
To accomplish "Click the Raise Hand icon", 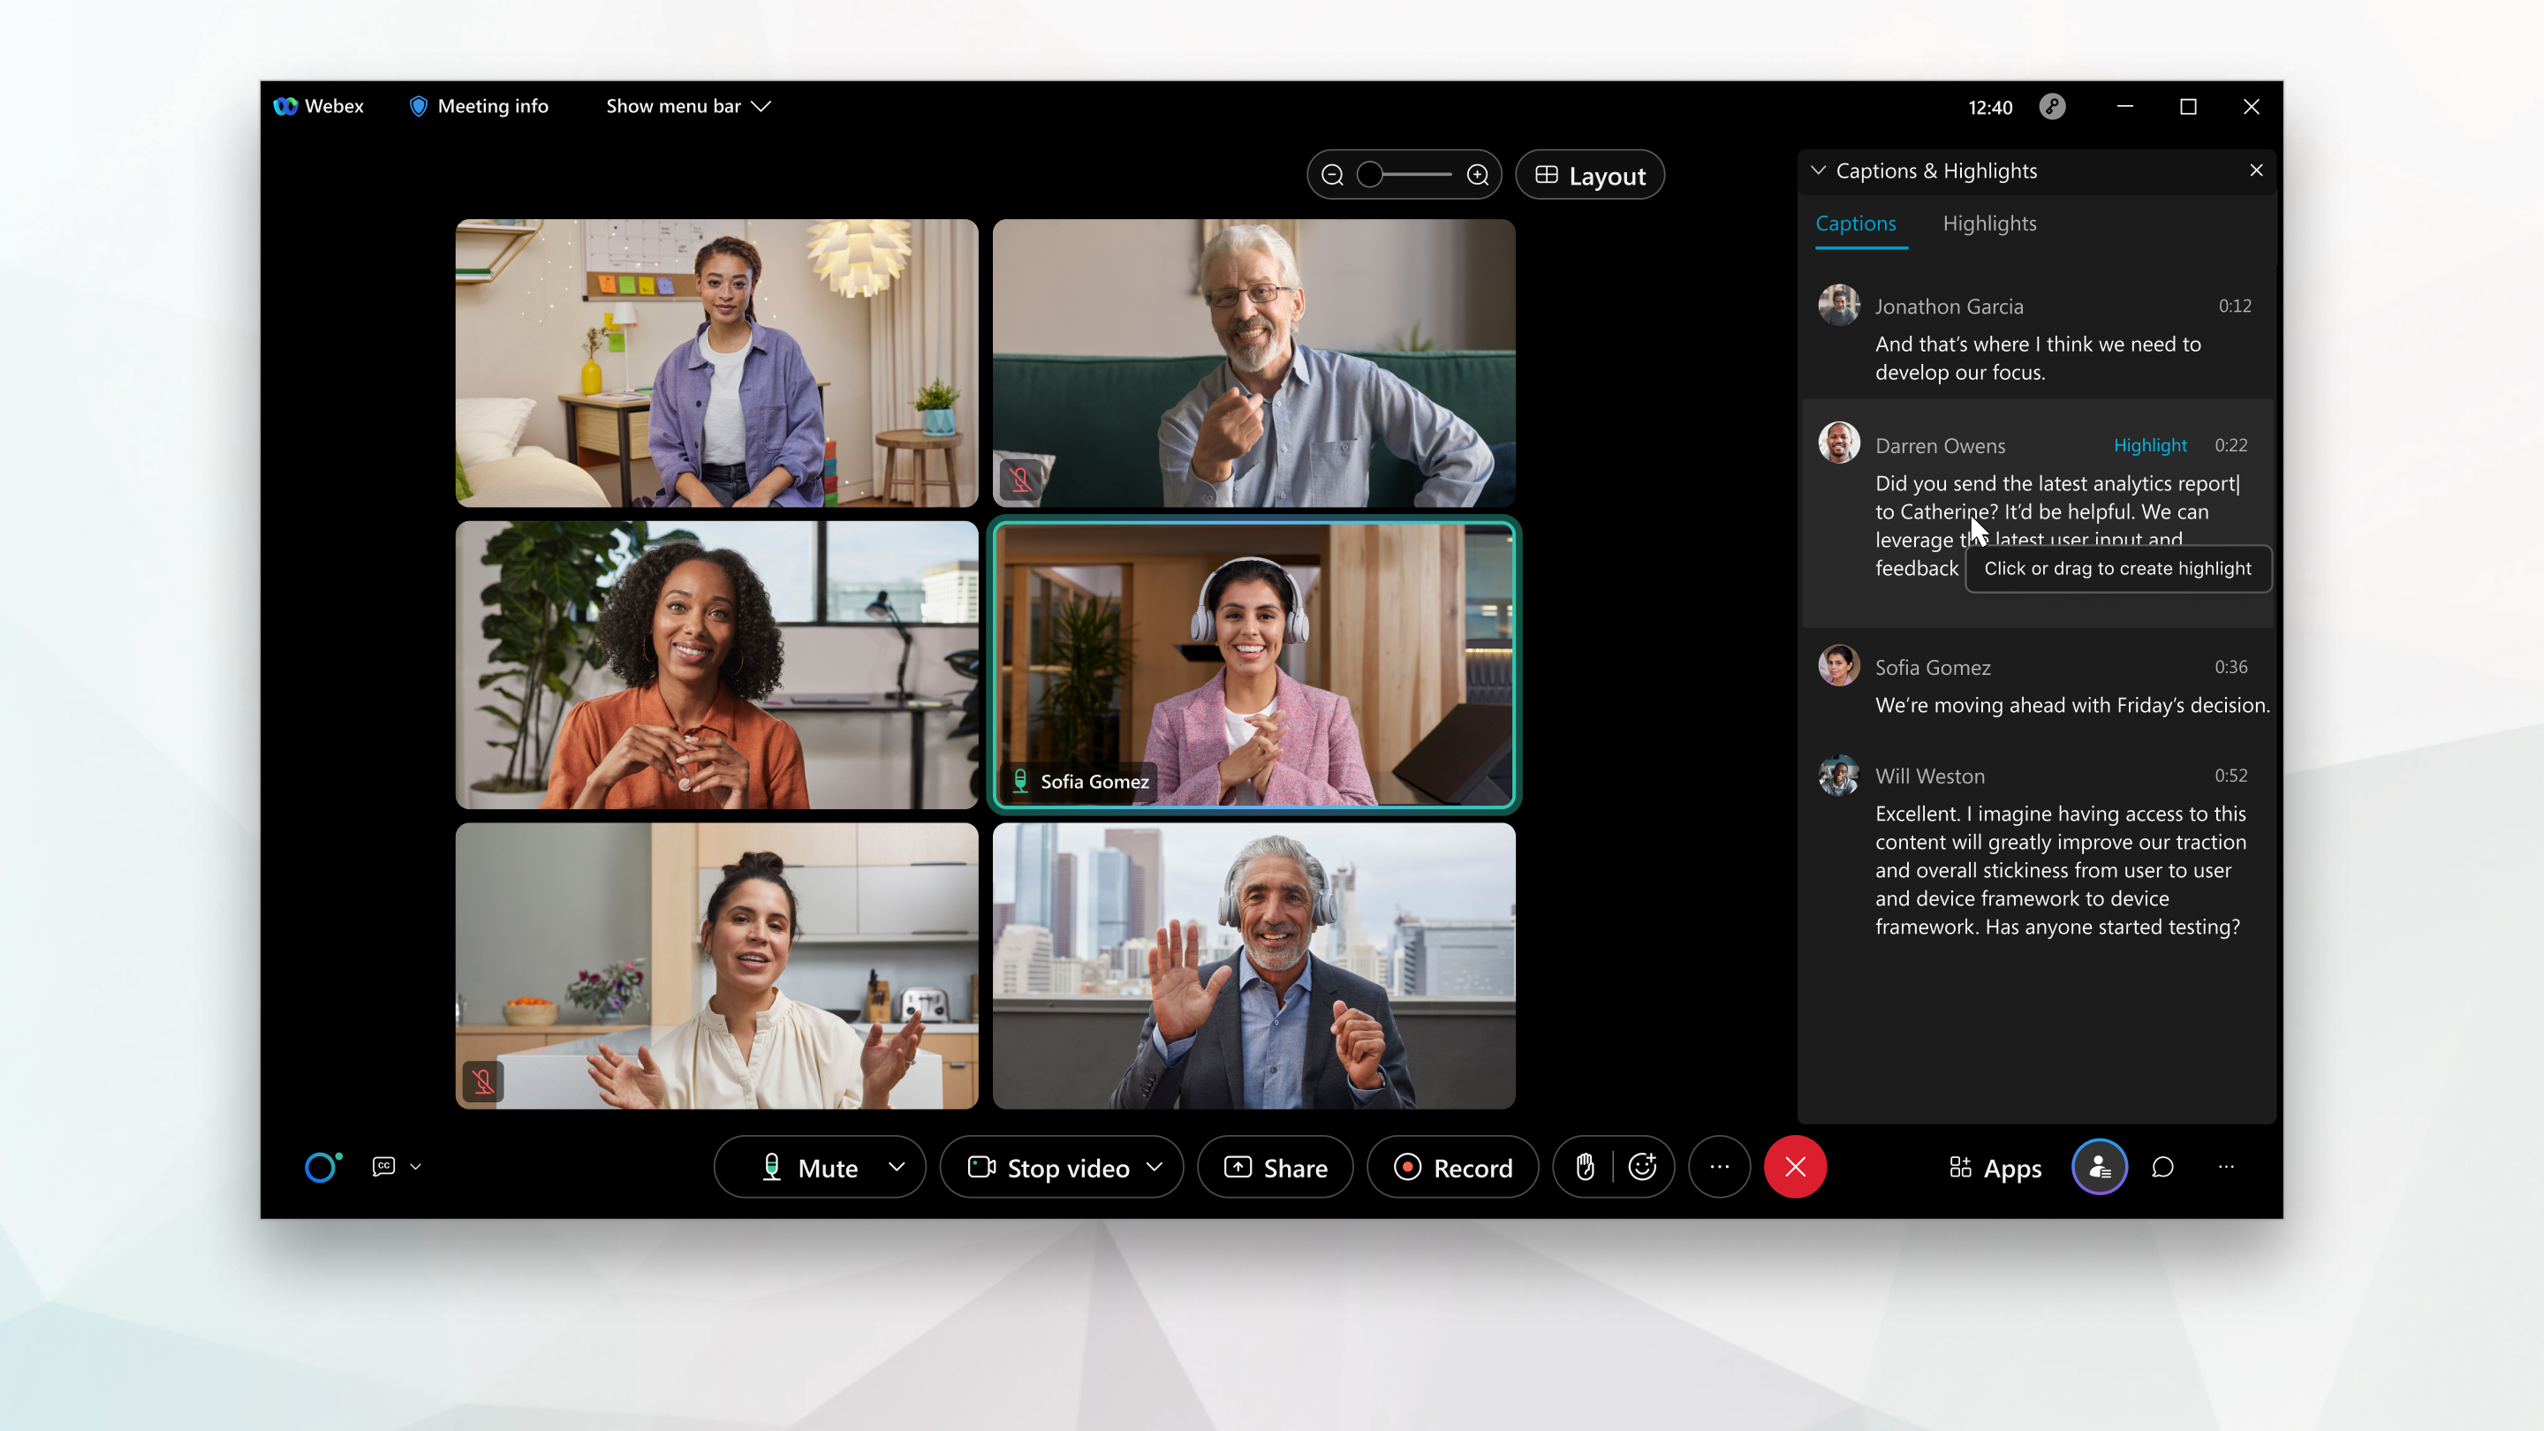I will (x=1585, y=1167).
